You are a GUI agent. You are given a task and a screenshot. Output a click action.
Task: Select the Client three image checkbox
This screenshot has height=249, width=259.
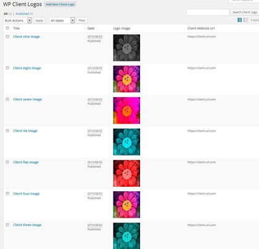click(7, 225)
